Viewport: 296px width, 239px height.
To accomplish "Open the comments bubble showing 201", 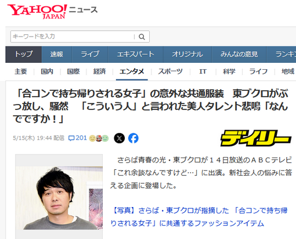I will pos(77,138).
